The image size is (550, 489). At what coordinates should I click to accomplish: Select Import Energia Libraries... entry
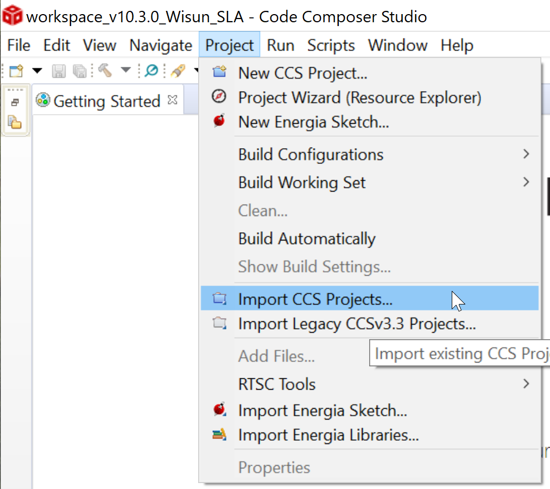328,435
